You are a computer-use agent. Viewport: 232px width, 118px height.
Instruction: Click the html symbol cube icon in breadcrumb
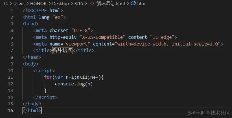[133, 3]
